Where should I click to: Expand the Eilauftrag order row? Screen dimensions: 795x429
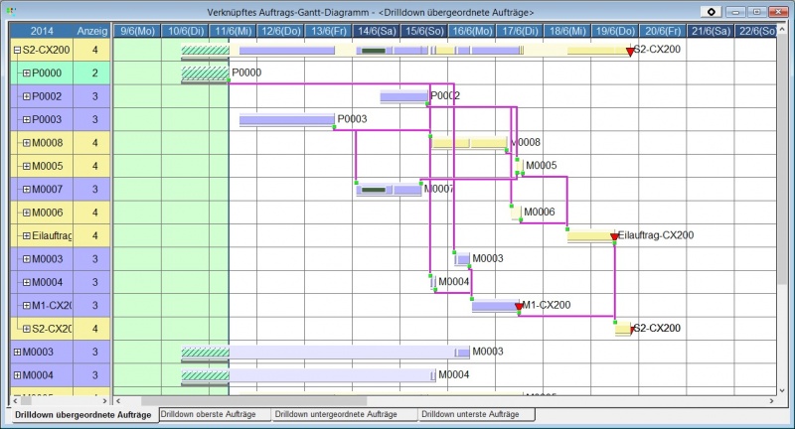[x=27, y=236]
